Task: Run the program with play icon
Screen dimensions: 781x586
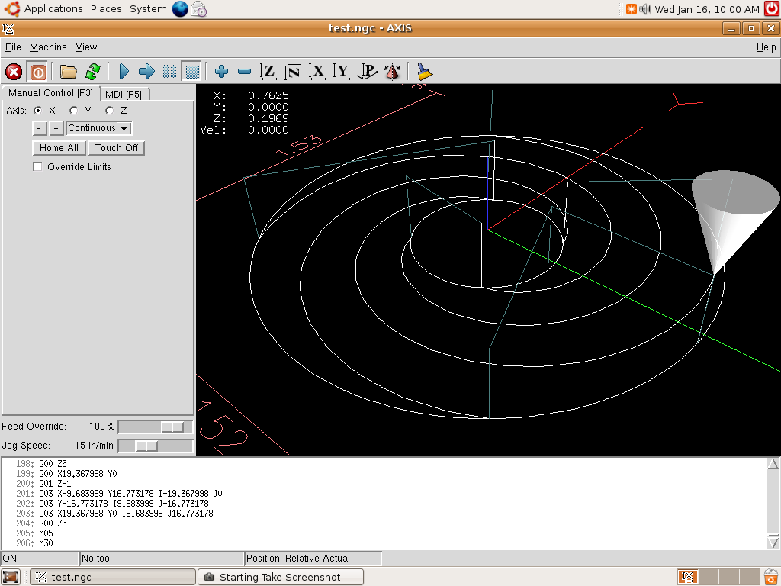Action: point(124,72)
